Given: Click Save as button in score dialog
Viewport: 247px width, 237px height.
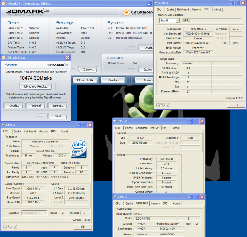Looking at the screenshot, I should (58, 106).
